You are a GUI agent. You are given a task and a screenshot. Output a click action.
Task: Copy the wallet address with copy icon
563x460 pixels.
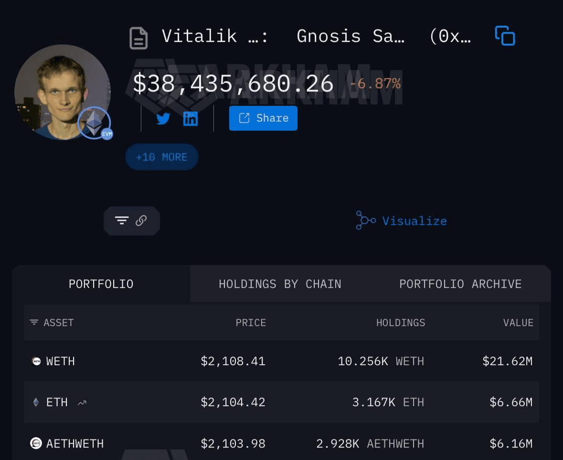click(x=505, y=36)
